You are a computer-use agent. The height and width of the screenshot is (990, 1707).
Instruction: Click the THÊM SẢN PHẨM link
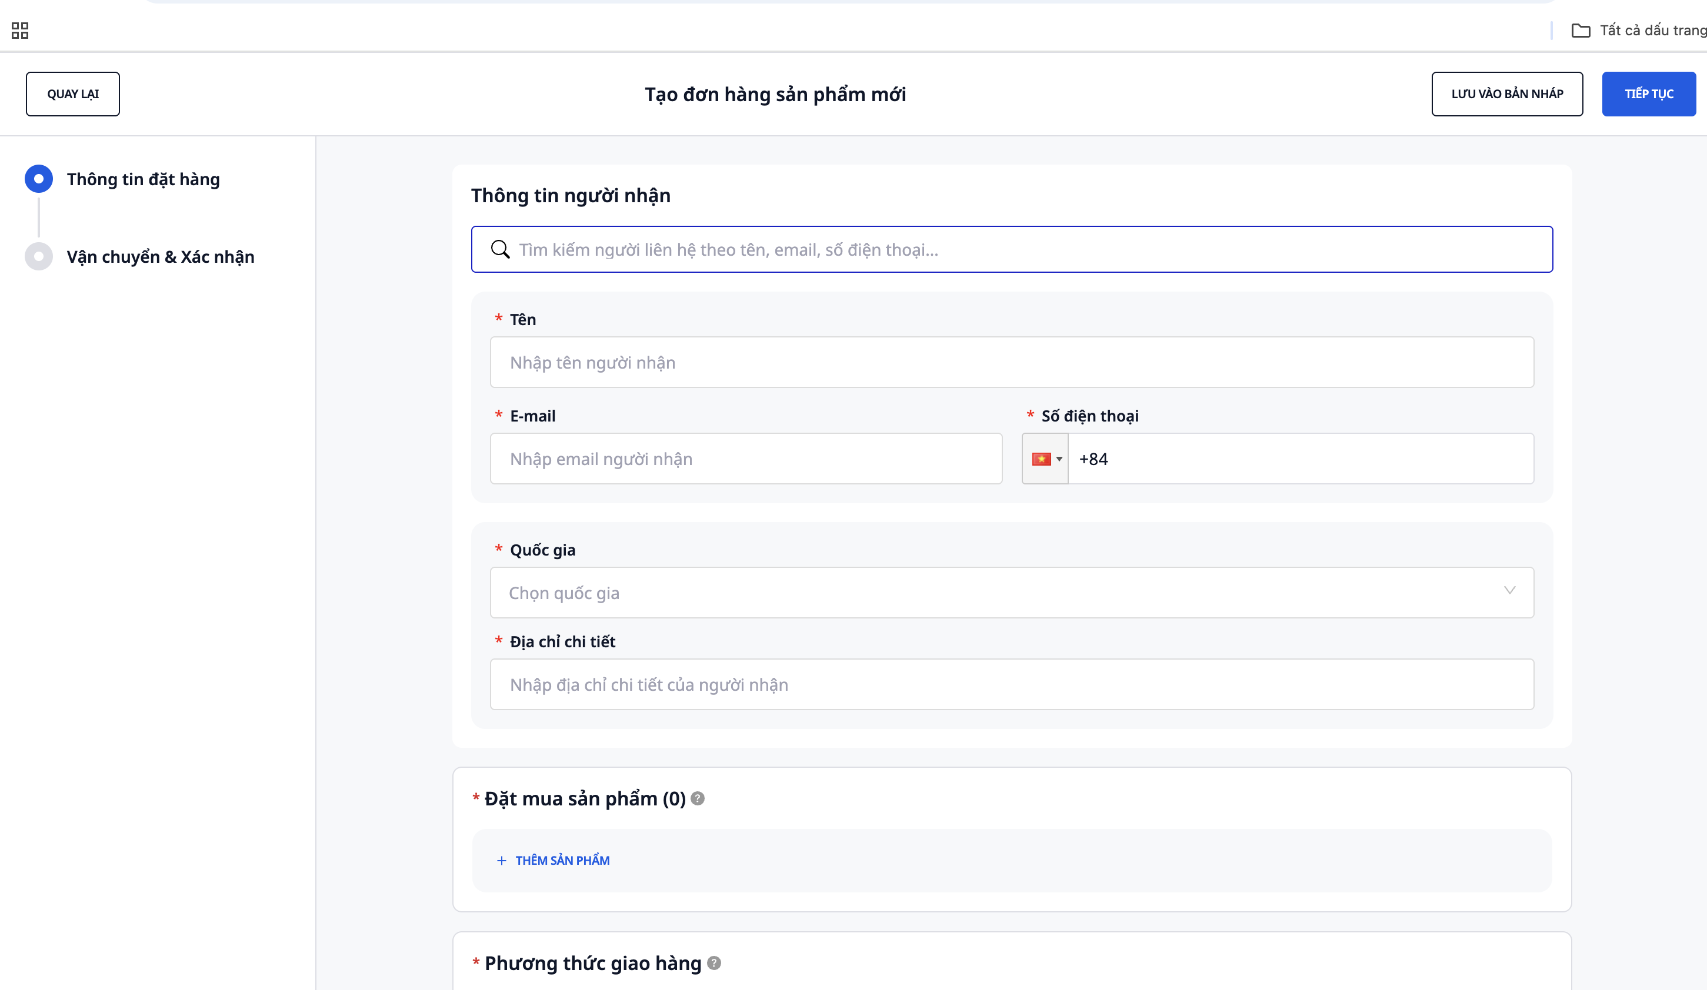pos(562,861)
